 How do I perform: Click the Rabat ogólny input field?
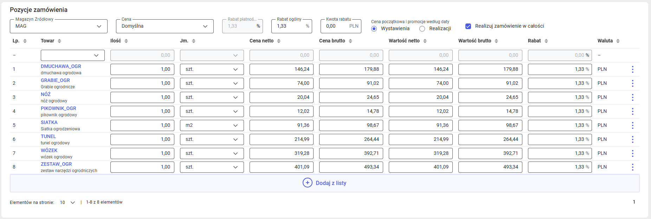290,26
